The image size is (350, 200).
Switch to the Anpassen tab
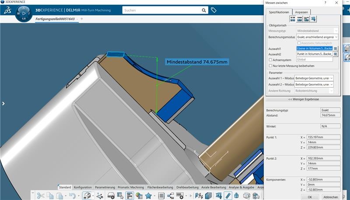pyautogui.click(x=301, y=12)
